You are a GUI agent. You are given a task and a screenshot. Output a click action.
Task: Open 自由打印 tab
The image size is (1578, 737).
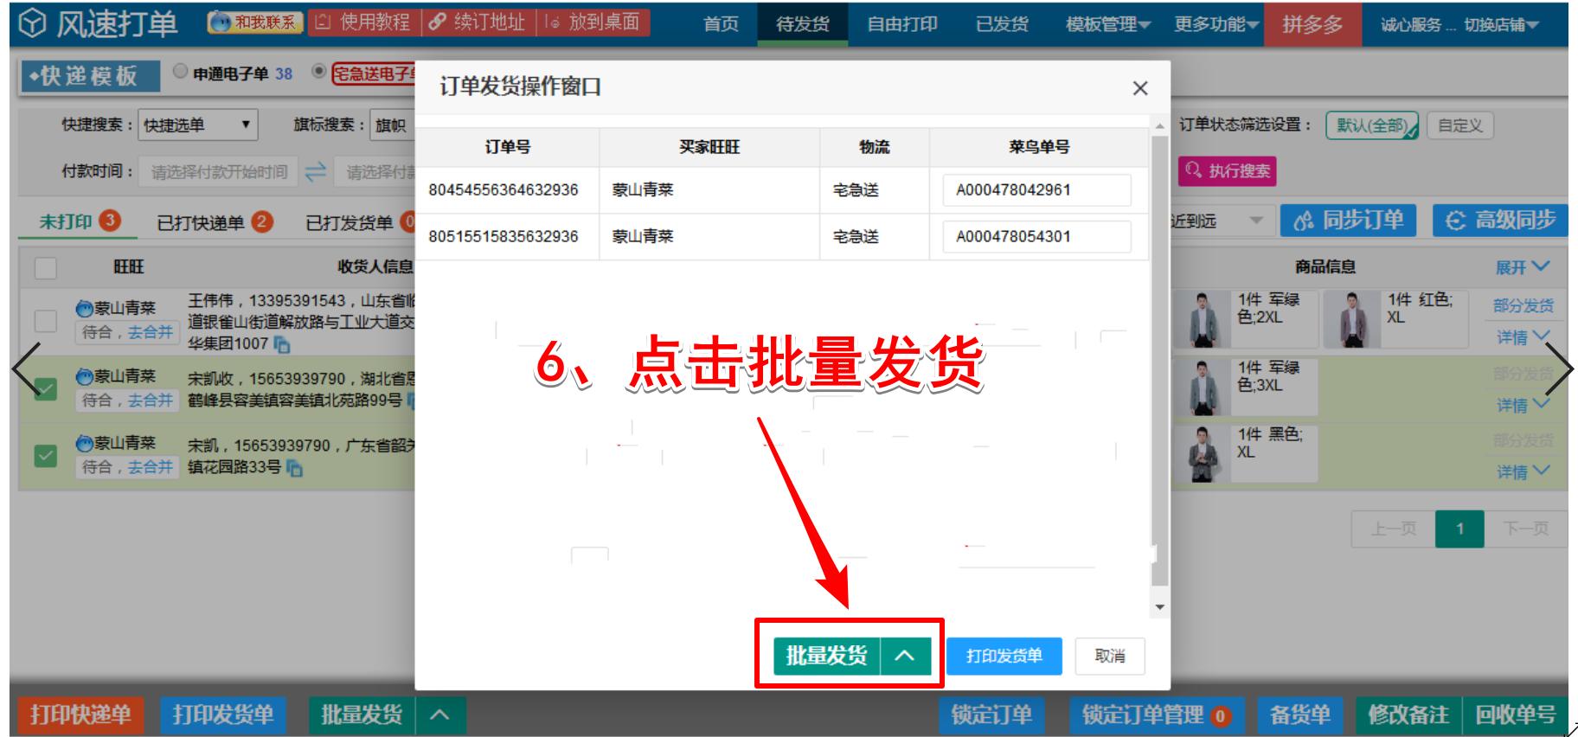coord(902,24)
